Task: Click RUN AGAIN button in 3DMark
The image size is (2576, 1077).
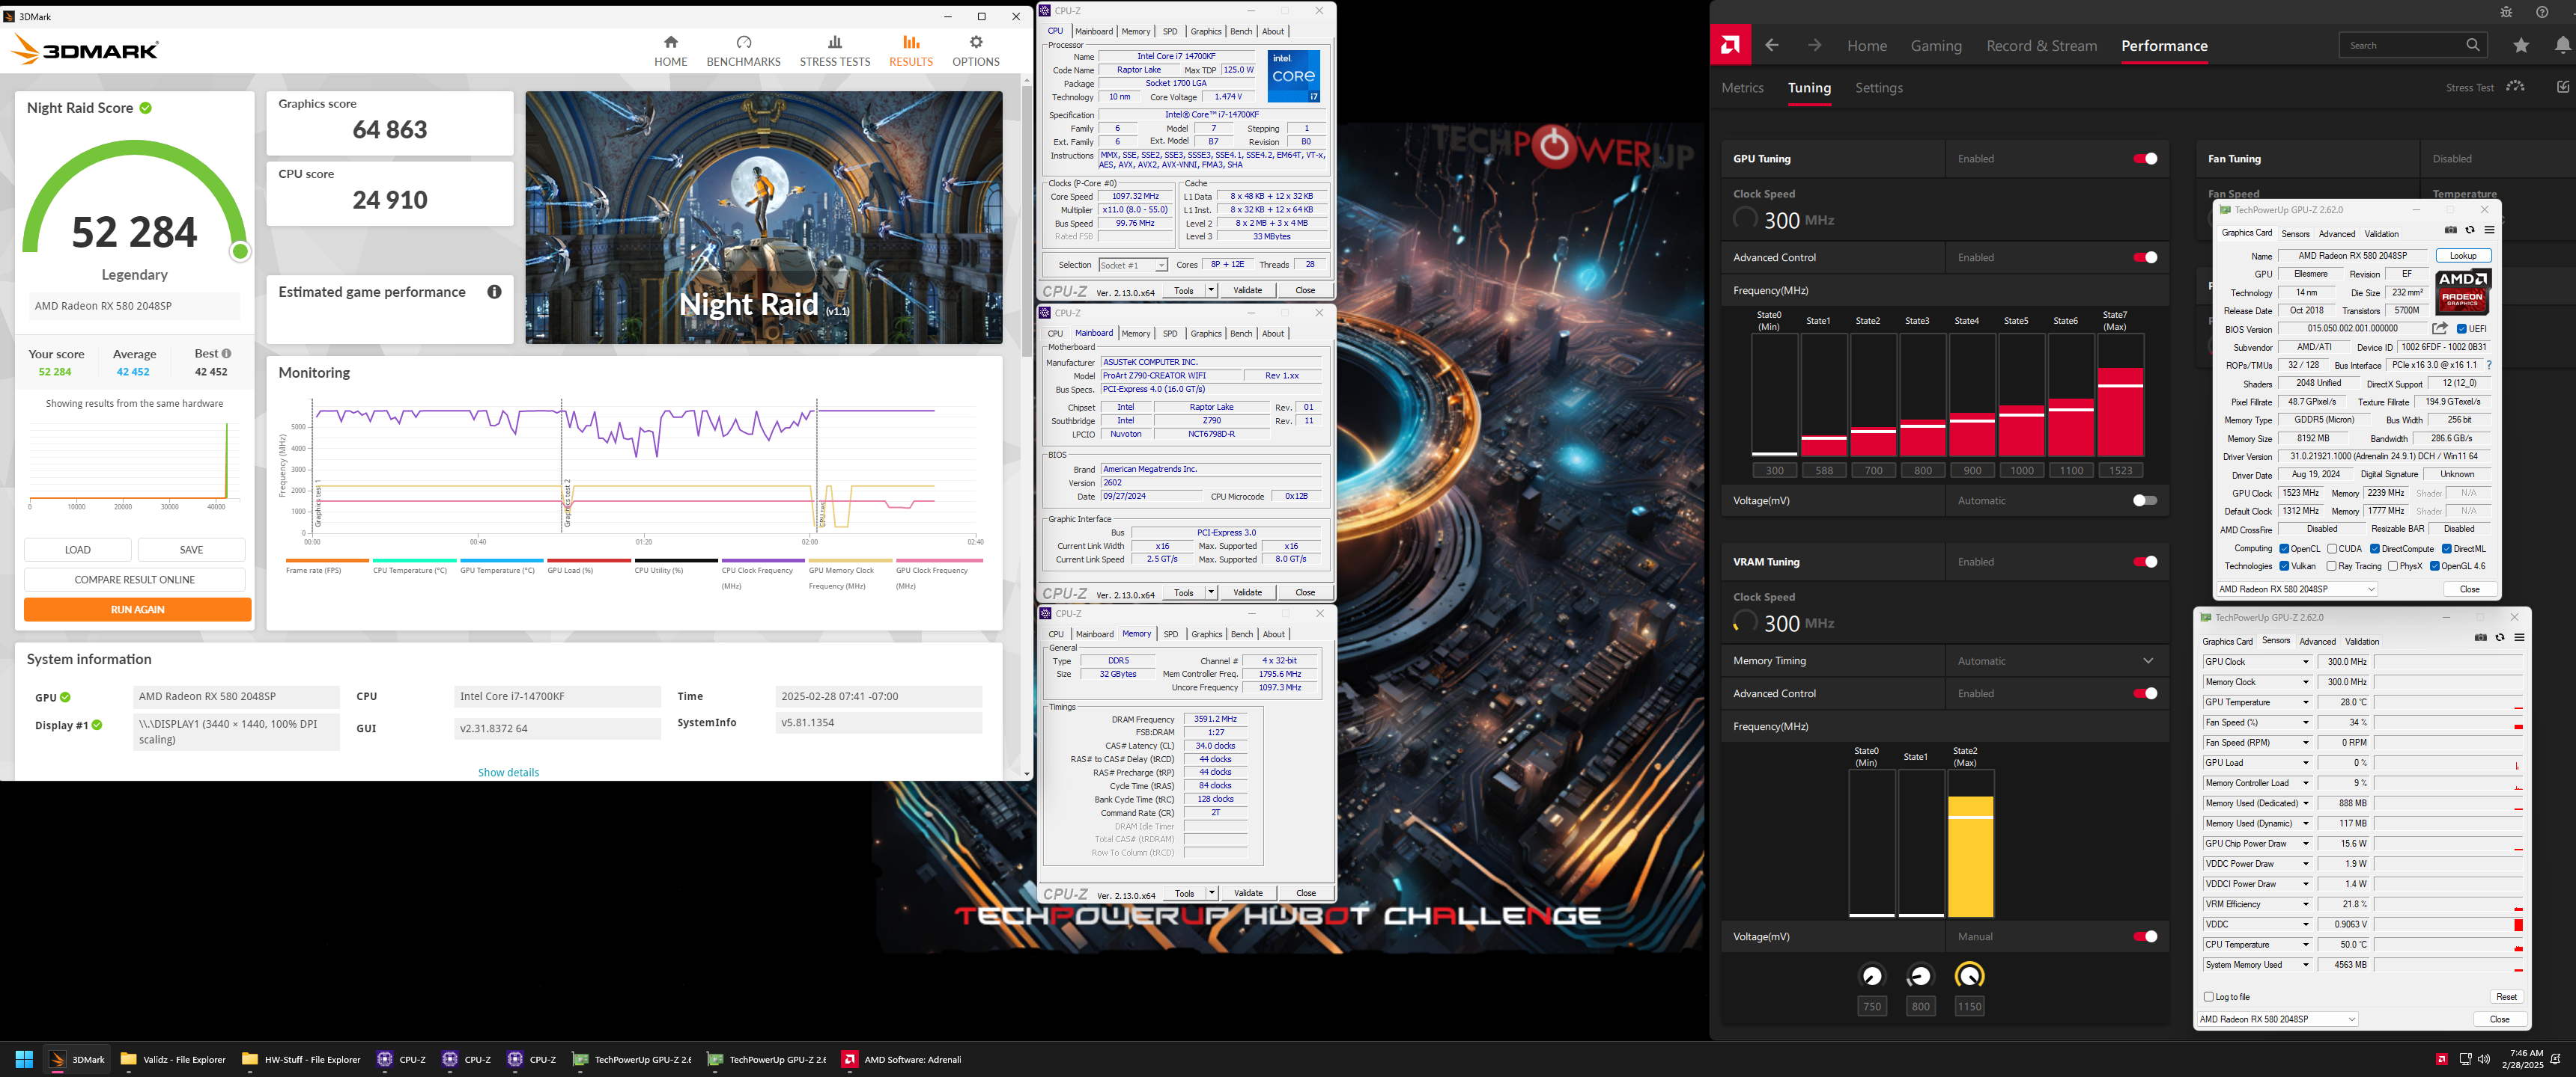Action: tap(138, 610)
